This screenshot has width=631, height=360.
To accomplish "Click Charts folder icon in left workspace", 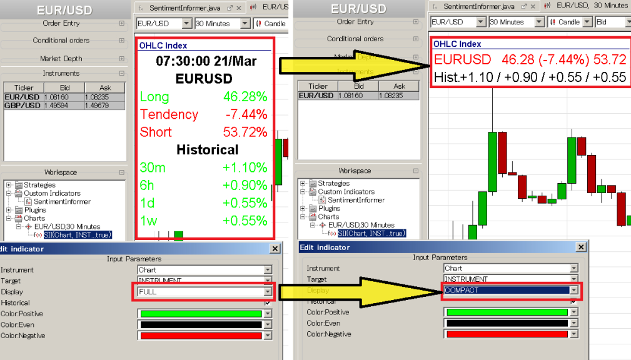I will tap(19, 218).
